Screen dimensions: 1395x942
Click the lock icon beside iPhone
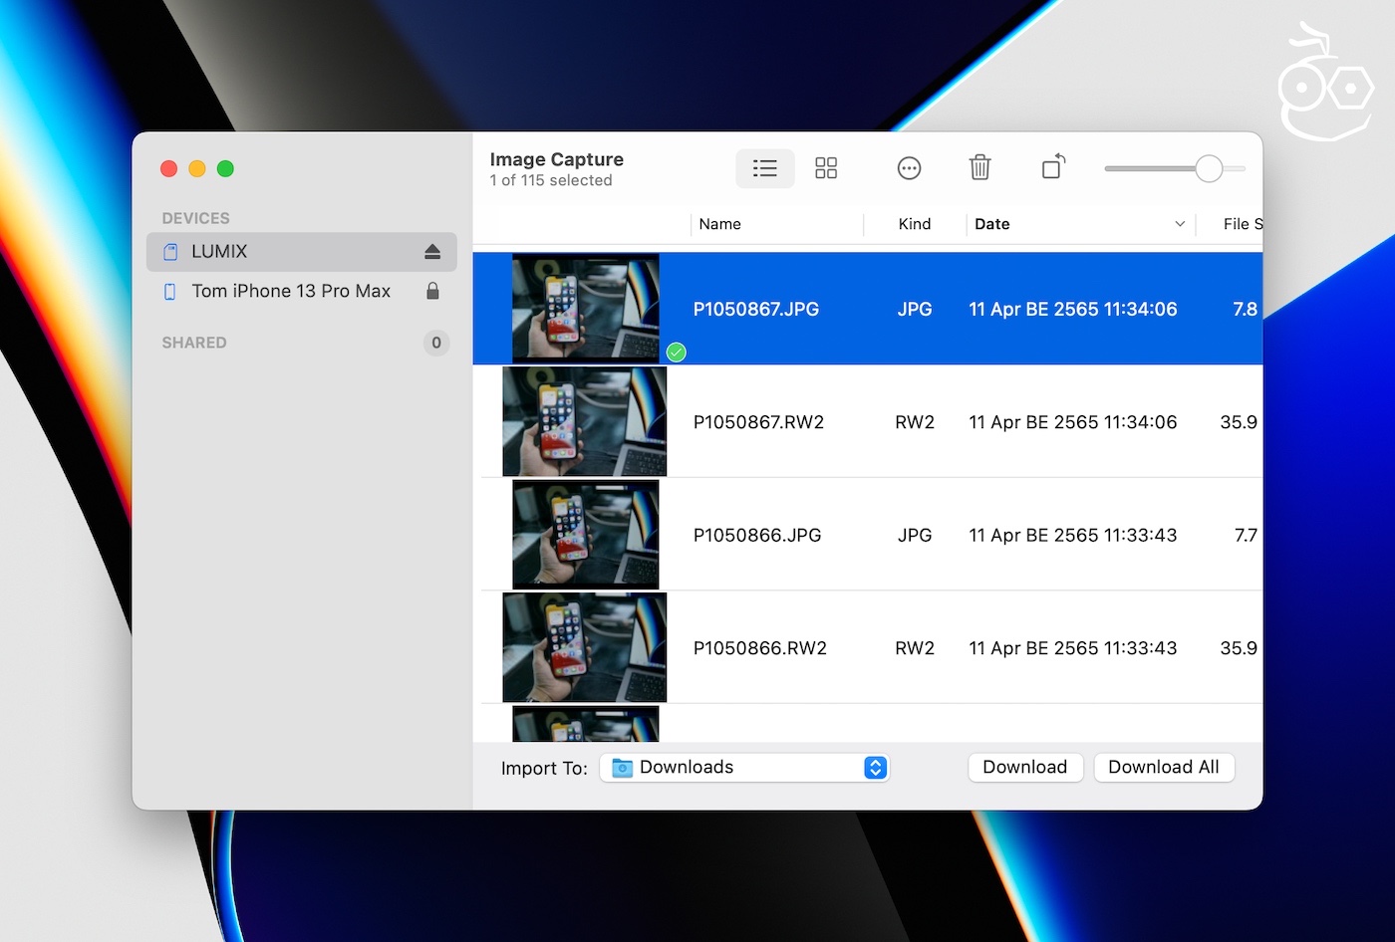click(432, 291)
